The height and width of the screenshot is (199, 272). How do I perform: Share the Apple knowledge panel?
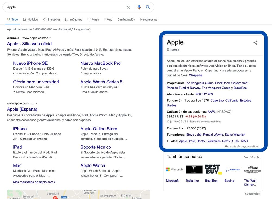pyautogui.click(x=255, y=42)
